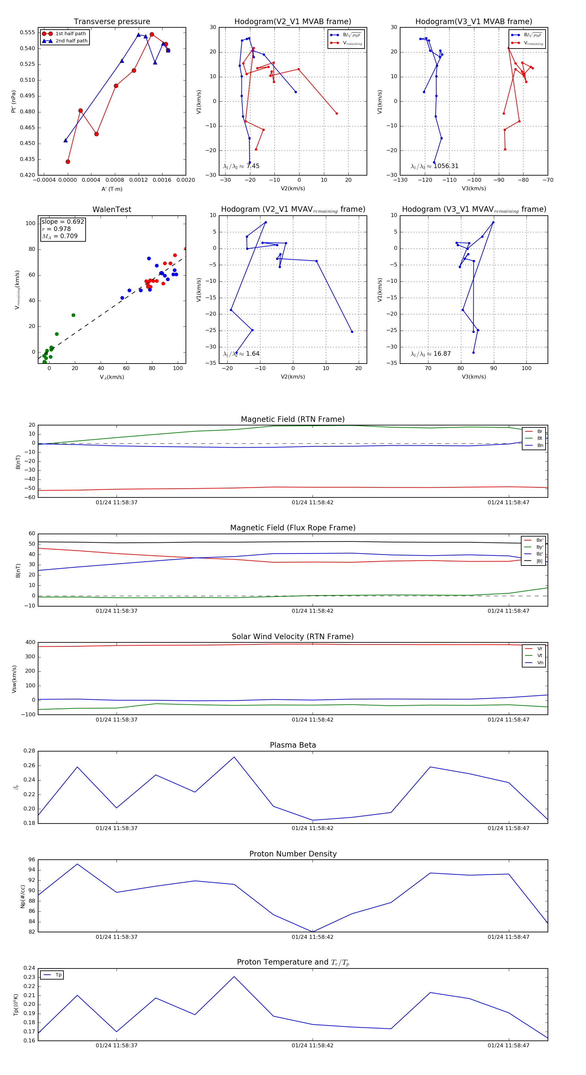Viewport: 586px width, 1075px height.
Task: Click the 'Hodogram (V3_V1 MVAV remaining frame)' title
Action: pyautogui.click(x=474, y=209)
